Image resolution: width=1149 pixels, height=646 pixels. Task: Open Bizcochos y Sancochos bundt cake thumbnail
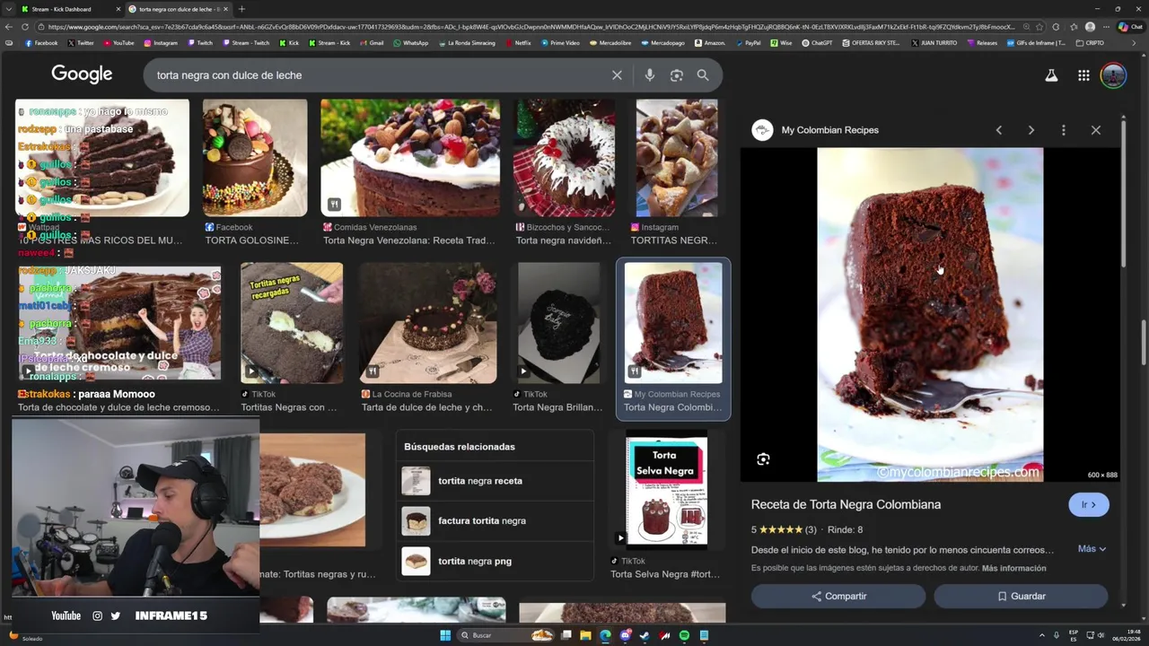pyautogui.click(x=564, y=158)
